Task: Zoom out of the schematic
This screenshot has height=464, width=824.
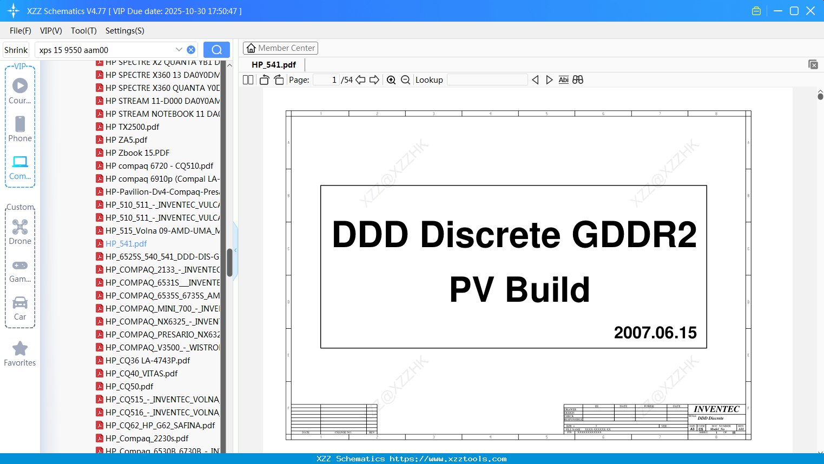Action: (405, 80)
